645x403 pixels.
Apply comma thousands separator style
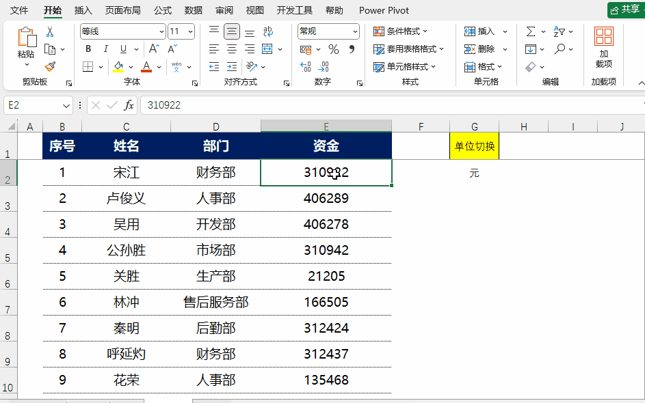(x=352, y=50)
